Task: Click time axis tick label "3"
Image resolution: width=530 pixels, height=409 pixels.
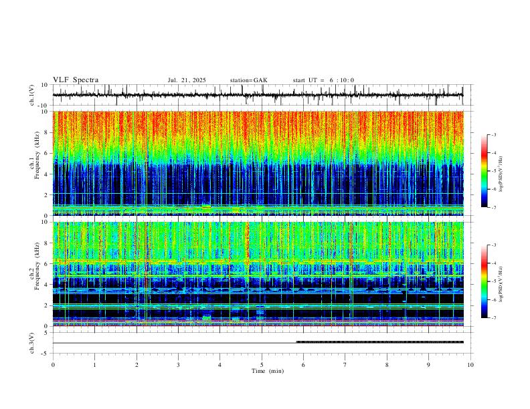Action: click(178, 365)
